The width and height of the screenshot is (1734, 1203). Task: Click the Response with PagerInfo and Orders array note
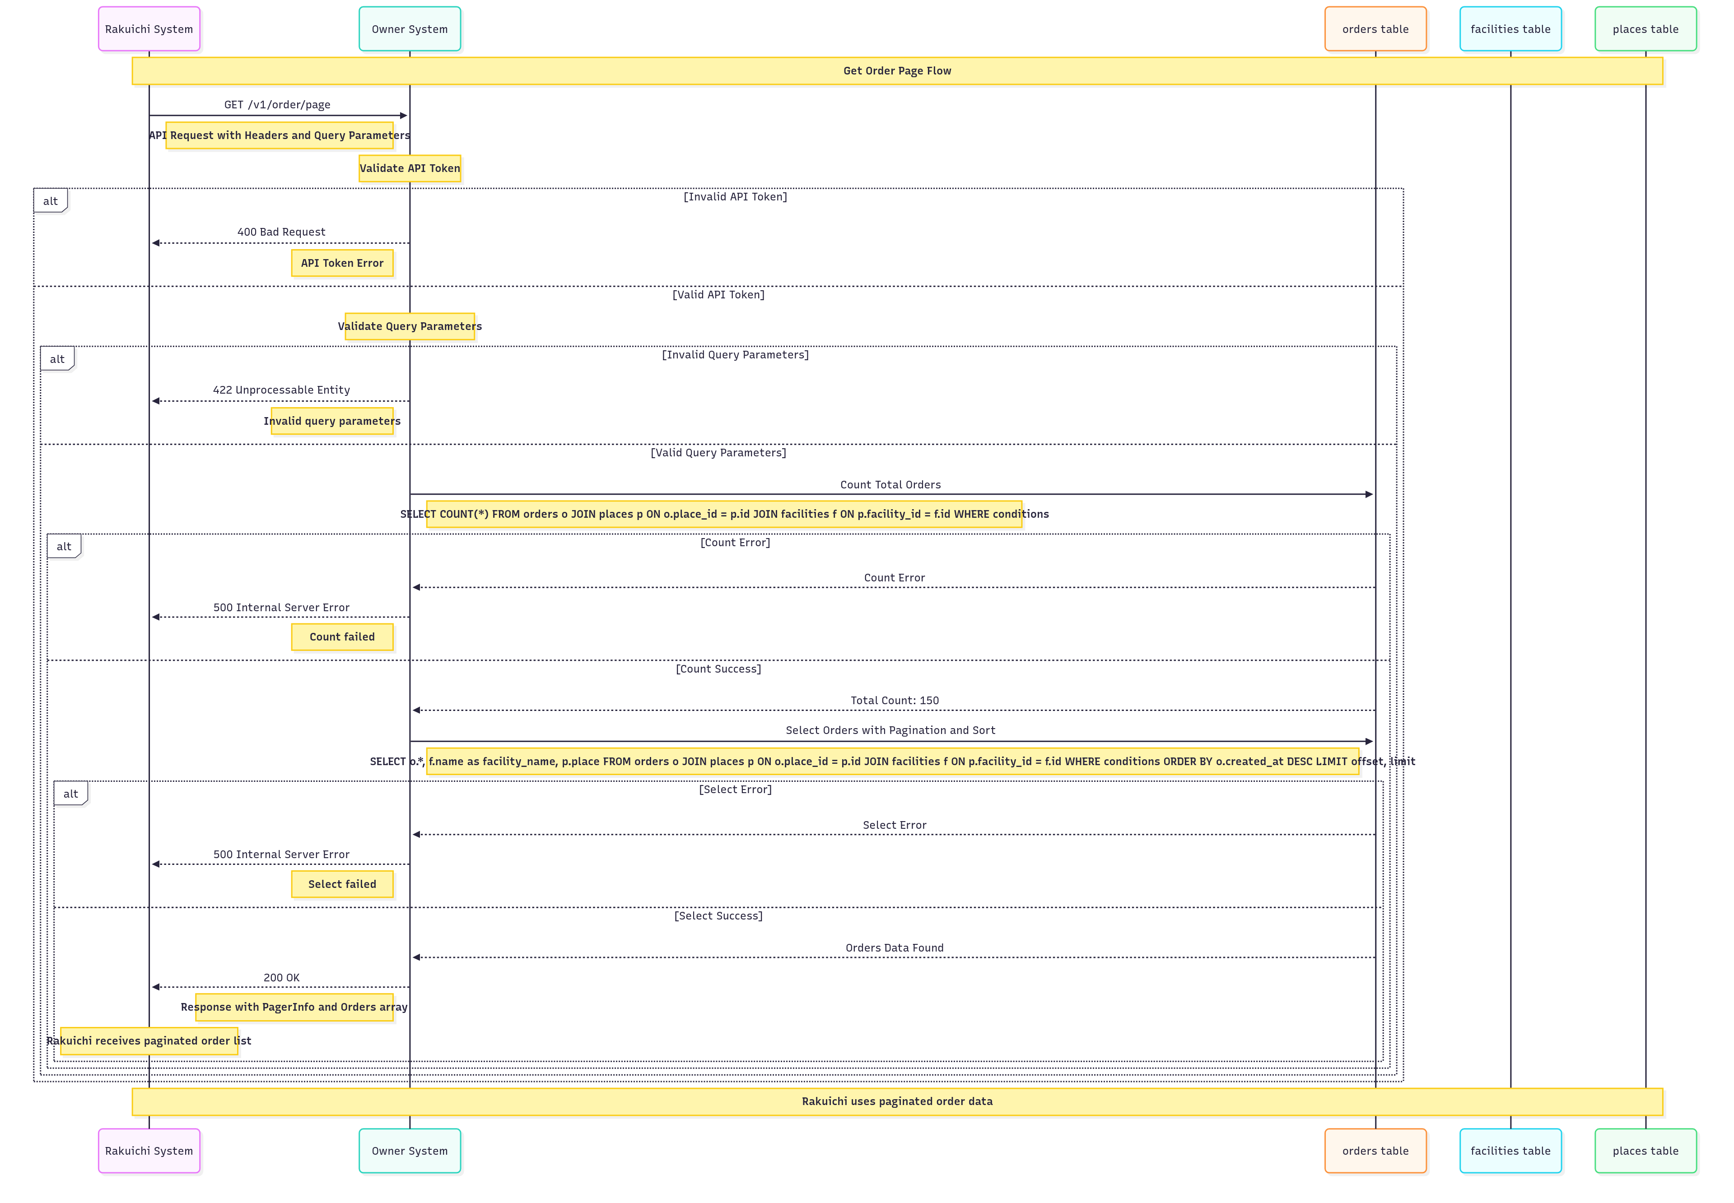(294, 1007)
